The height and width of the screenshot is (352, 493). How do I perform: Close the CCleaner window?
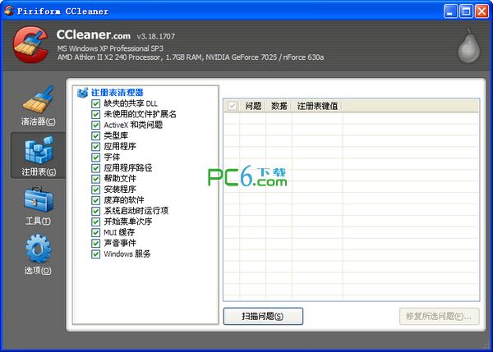tap(481, 11)
